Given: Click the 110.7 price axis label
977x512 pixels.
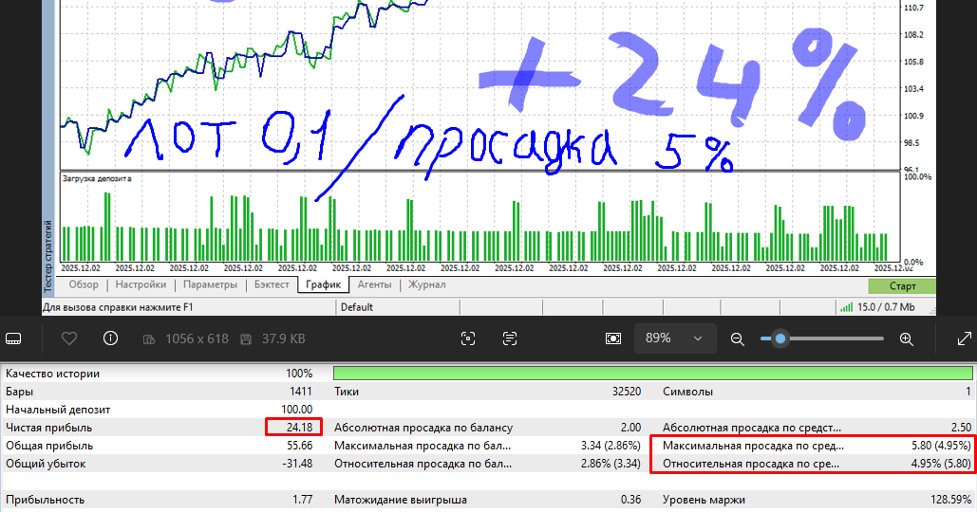Looking at the screenshot, I should click(x=913, y=8).
